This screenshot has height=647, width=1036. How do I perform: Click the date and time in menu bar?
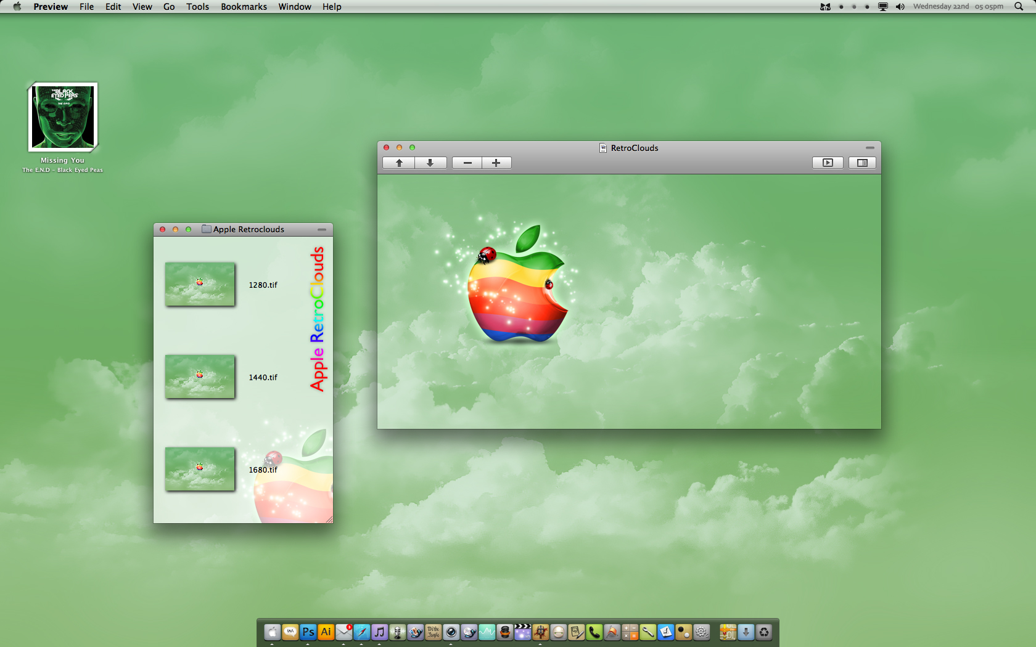click(x=958, y=6)
